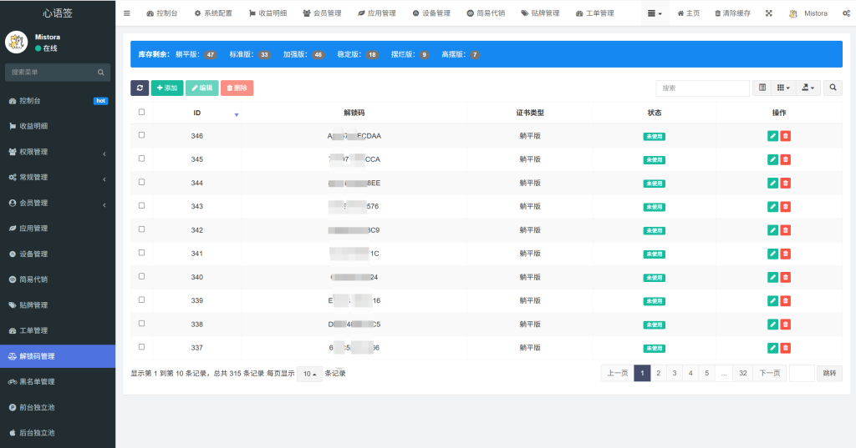The image size is (856, 448).
Task: Sort table by ID column arrow
Action: pyautogui.click(x=237, y=114)
